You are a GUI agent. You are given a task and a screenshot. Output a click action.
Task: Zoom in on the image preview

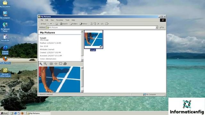(x=41, y=64)
